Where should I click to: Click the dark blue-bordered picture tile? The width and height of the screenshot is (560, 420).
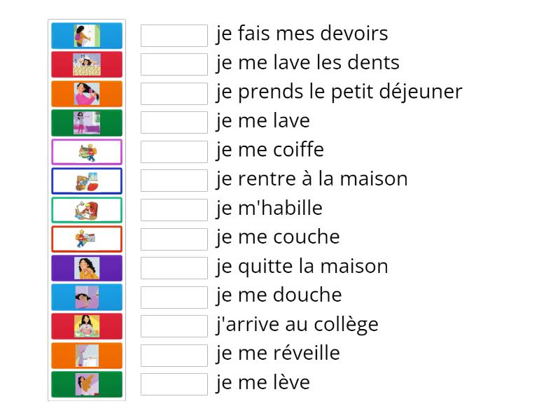[87, 181]
